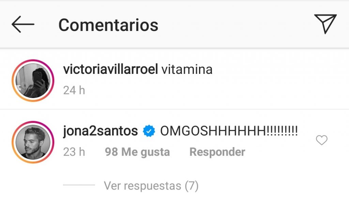View the 98 Me gusta likes list
The image size is (349, 209).
(x=137, y=152)
